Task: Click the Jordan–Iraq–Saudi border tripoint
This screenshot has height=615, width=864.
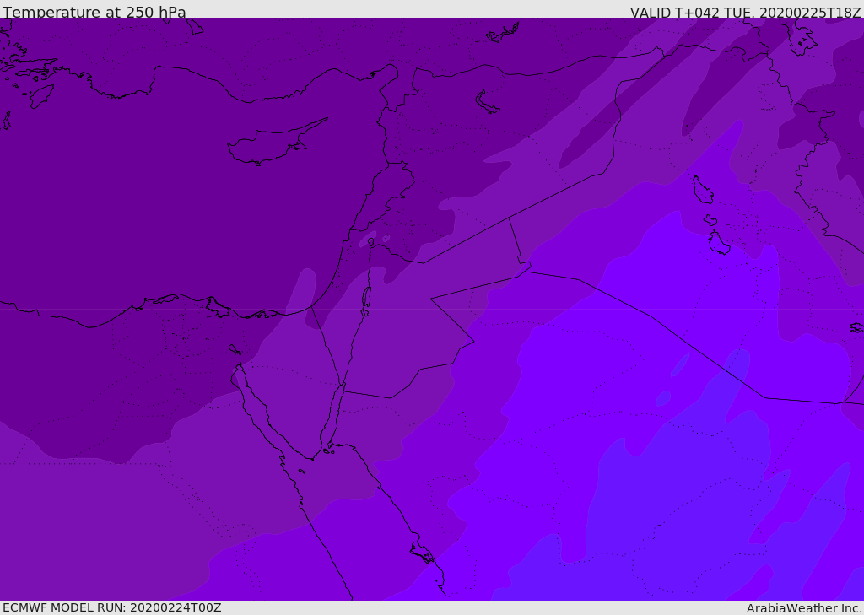Action: tap(526, 271)
